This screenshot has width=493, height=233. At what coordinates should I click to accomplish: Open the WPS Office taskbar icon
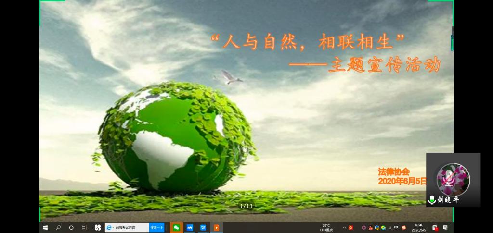coord(203,227)
